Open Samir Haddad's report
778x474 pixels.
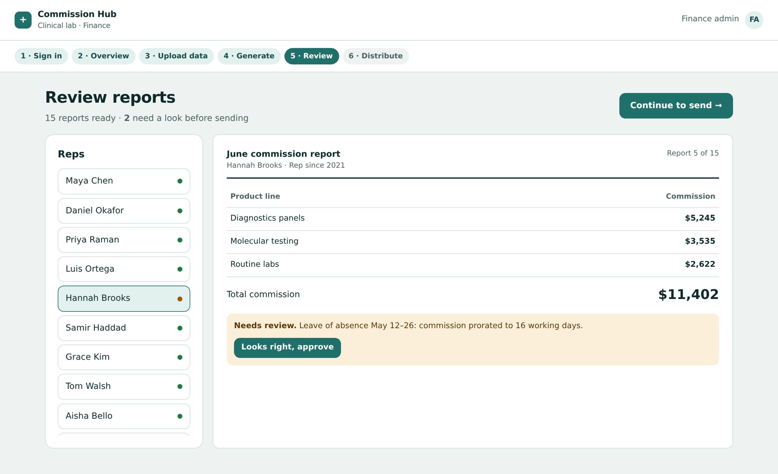(x=124, y=328)
